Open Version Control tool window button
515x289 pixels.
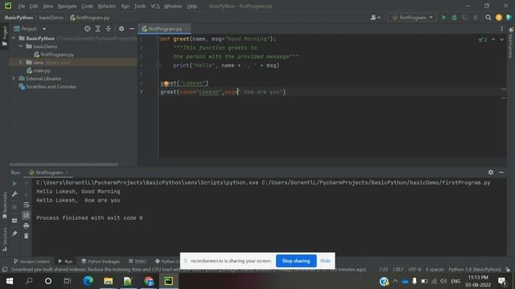pos(31,262)
